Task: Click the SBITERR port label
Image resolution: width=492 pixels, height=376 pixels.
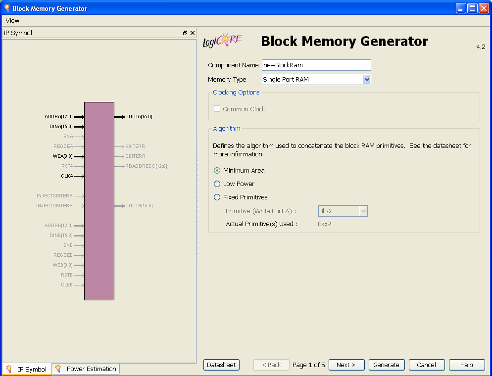Action: coord(135,146)
